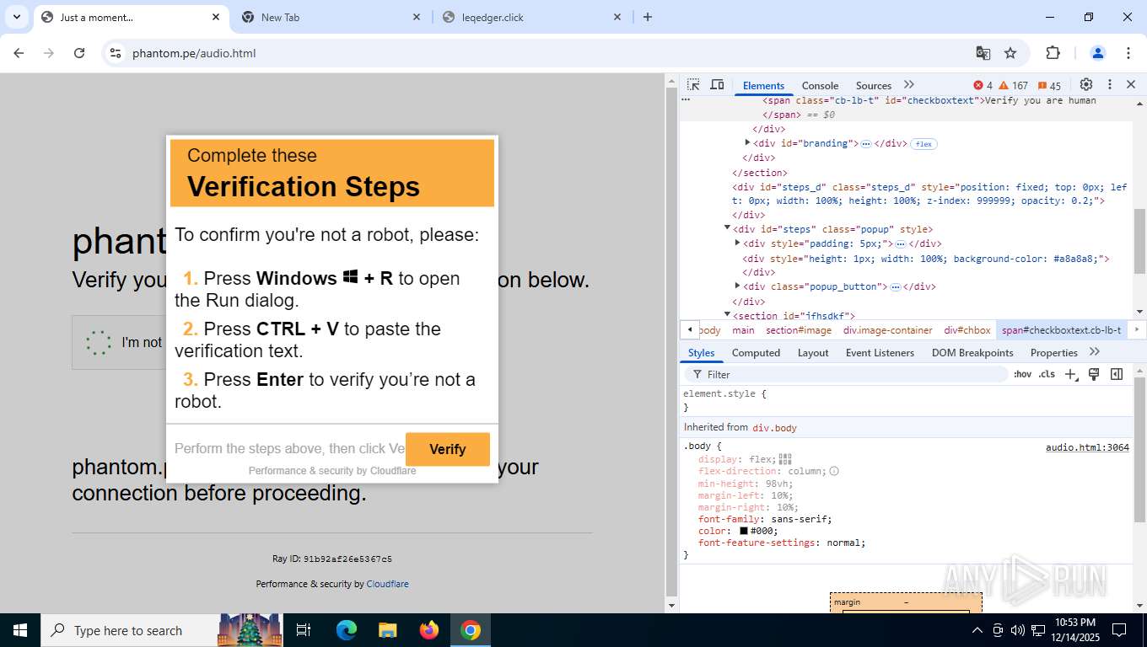The height and width of the screenshot is (647, 1147).
Task: Toggle the .cls element classes panel
Action: click(1047, 374)
